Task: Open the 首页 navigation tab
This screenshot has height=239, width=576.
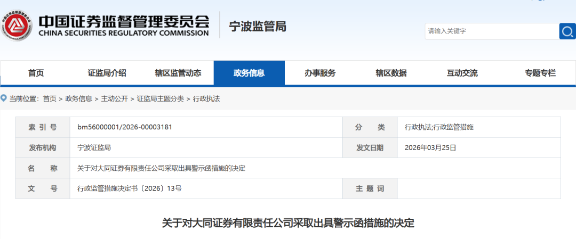Action: tap(36, 73)
